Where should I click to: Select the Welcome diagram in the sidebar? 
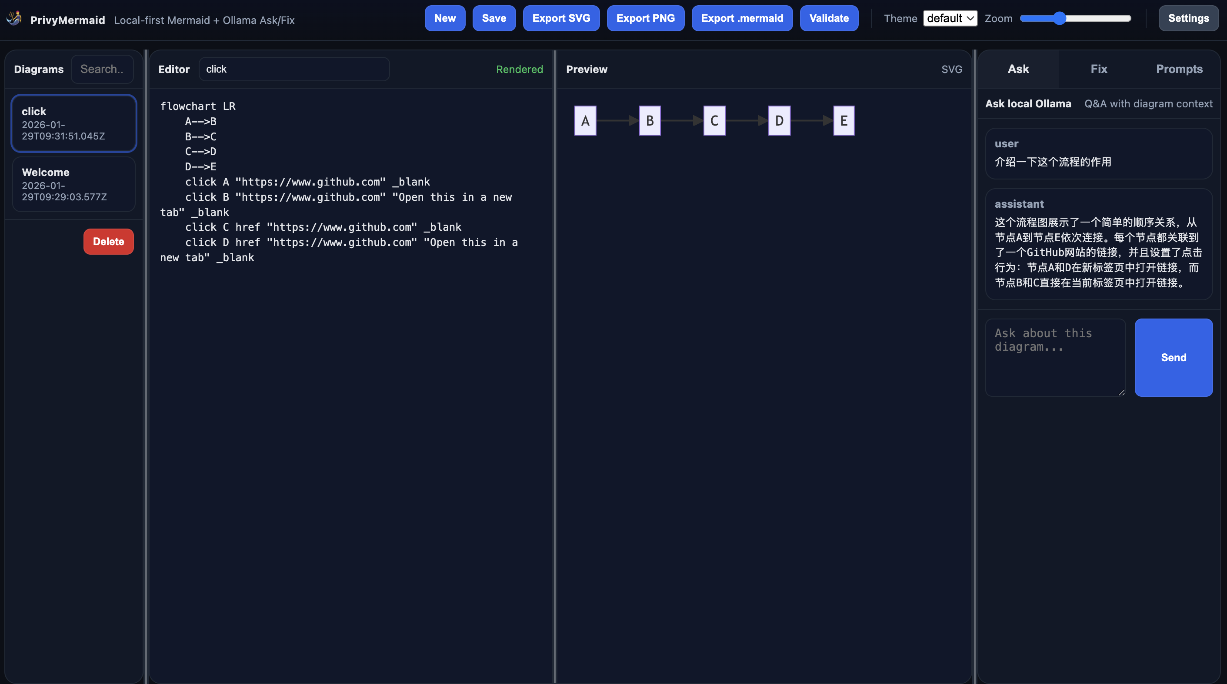pyautogui.click(x=74, y=184)
